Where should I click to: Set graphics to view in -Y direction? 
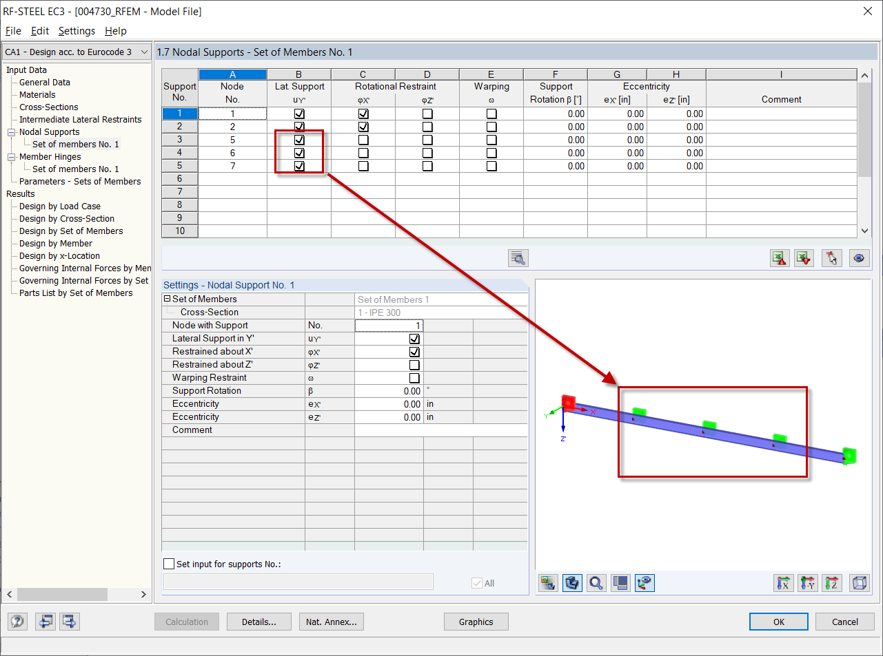tap(808, 582)
